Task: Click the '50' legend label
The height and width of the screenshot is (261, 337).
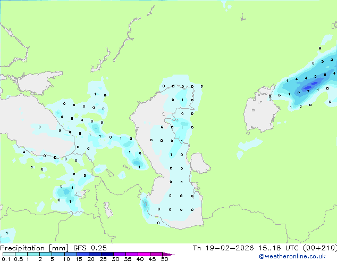Action: tap(164, 259)
